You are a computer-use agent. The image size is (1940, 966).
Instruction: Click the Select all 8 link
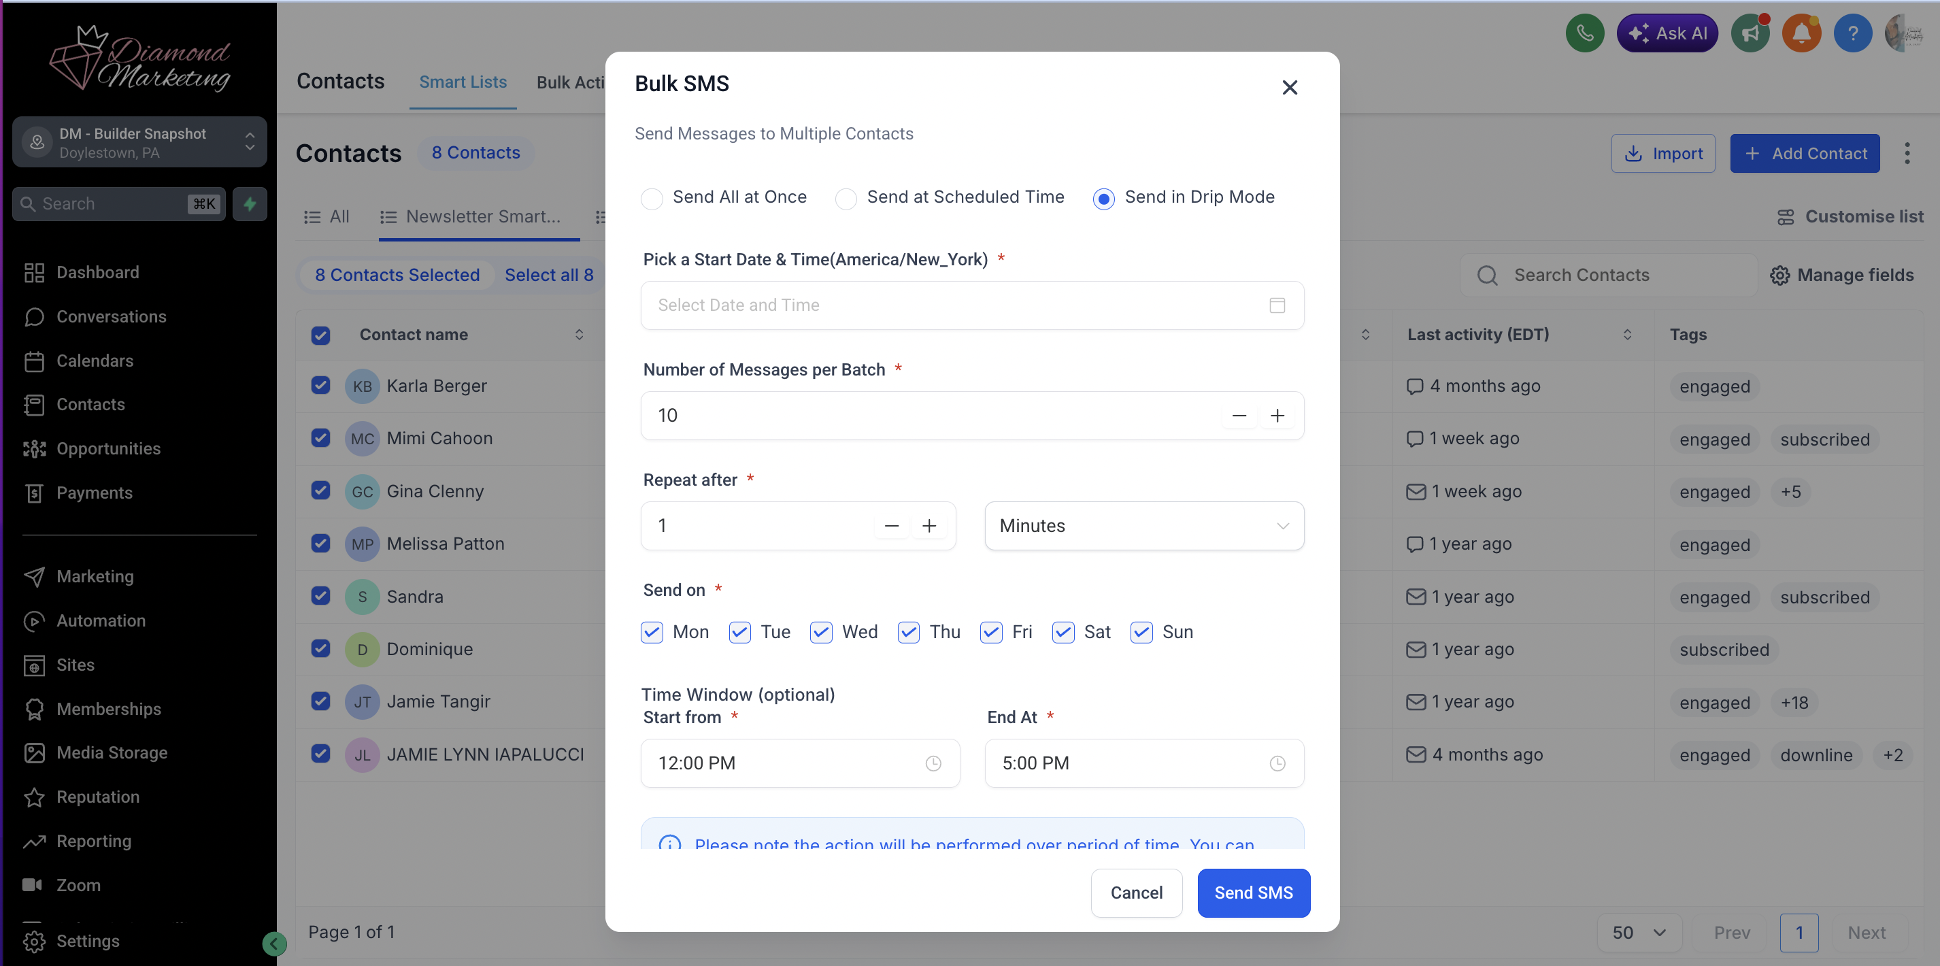[x=548, y=276]
